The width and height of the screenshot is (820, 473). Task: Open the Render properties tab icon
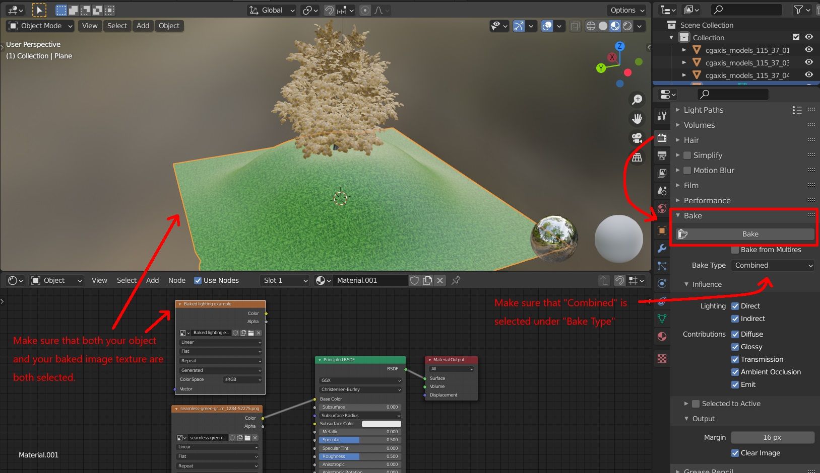click(x=662, y=138)
